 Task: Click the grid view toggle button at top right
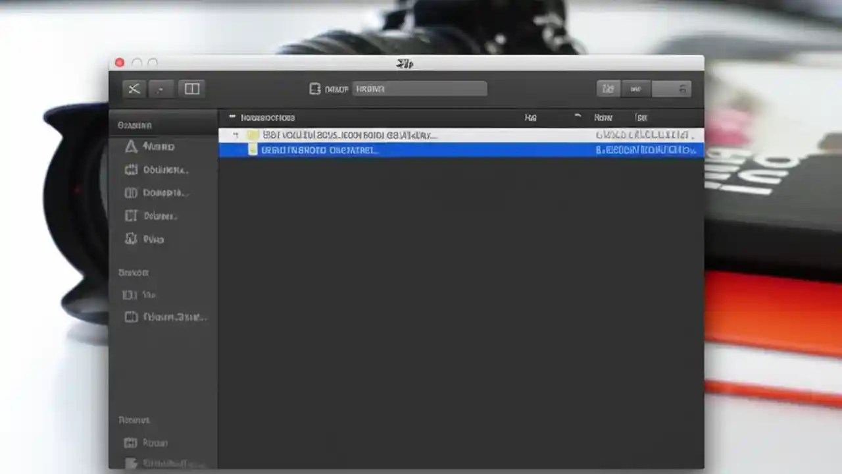(x=607, y=89)
